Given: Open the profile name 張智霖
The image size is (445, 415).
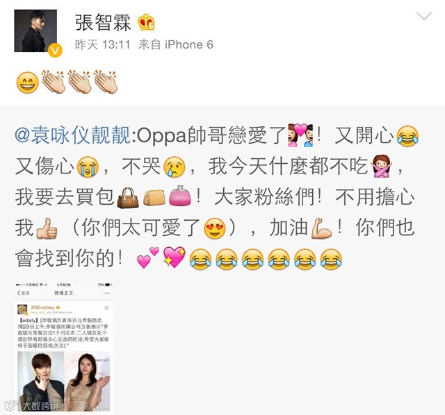Looking at the screenshot, I should [103, 22].
